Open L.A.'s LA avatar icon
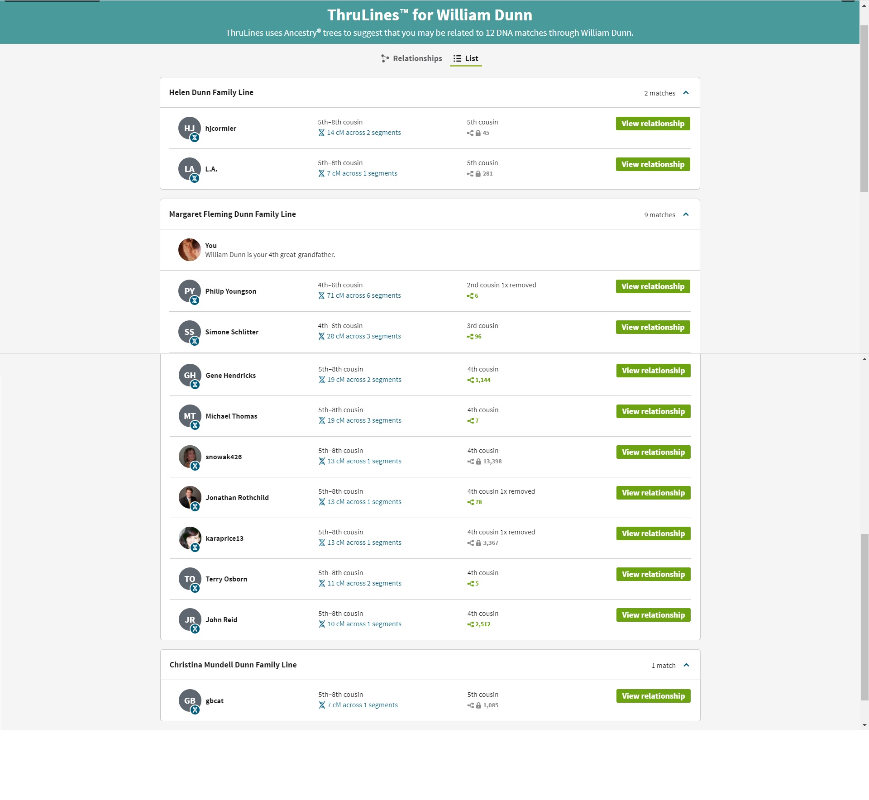This screenshot has height=800, width=869. [x=189, y=169]
